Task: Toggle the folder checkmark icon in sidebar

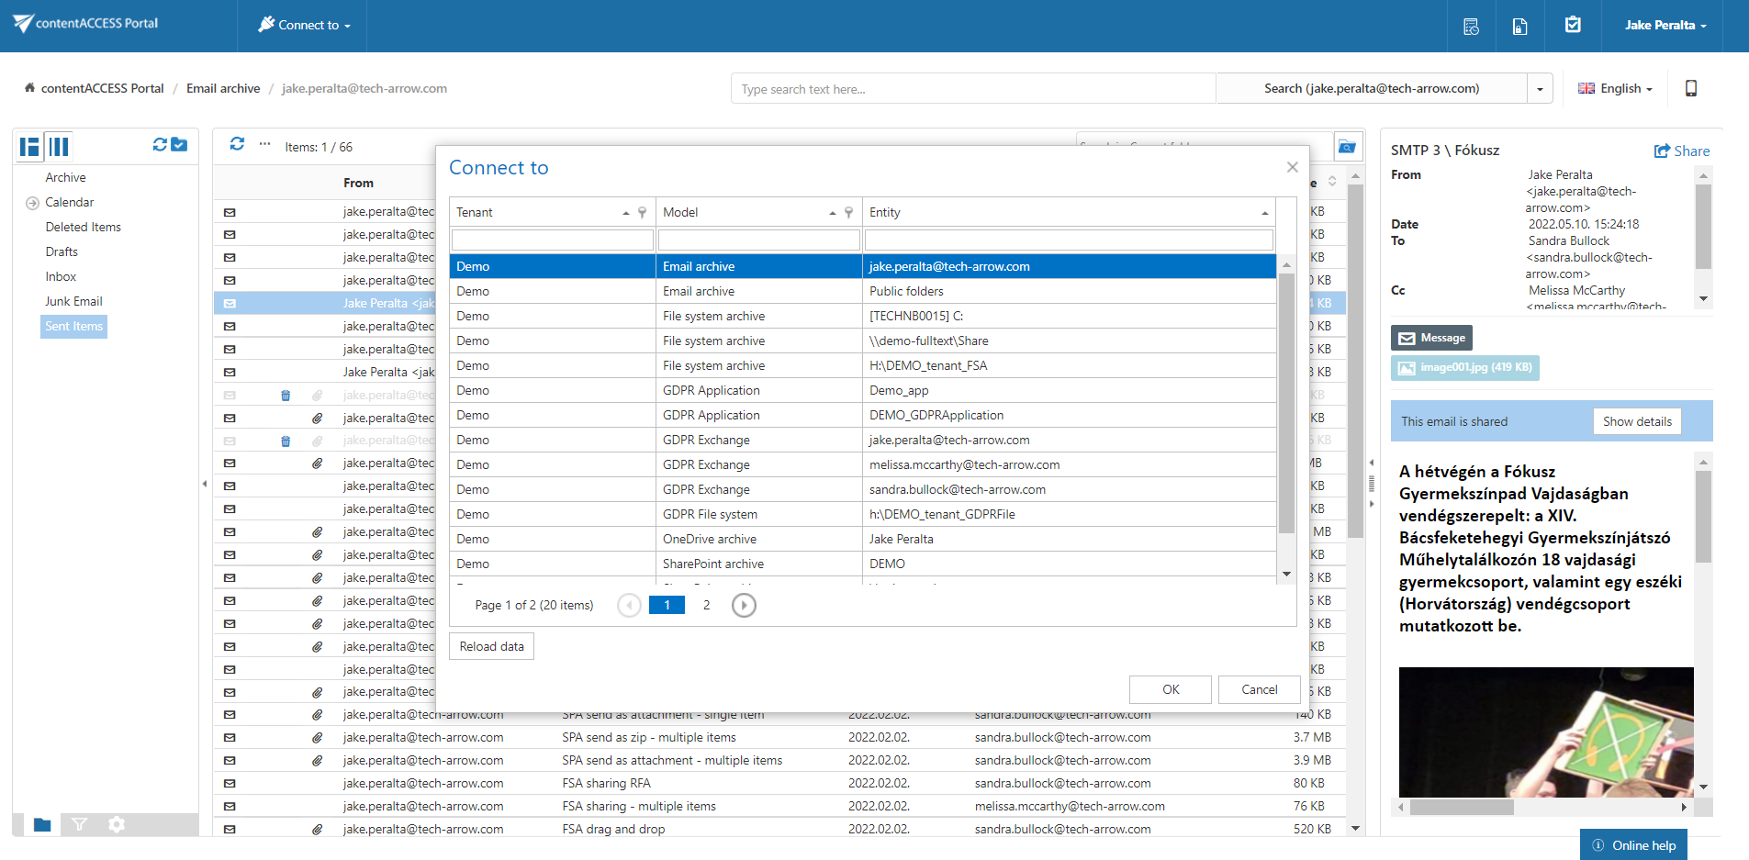Action: 179,145
